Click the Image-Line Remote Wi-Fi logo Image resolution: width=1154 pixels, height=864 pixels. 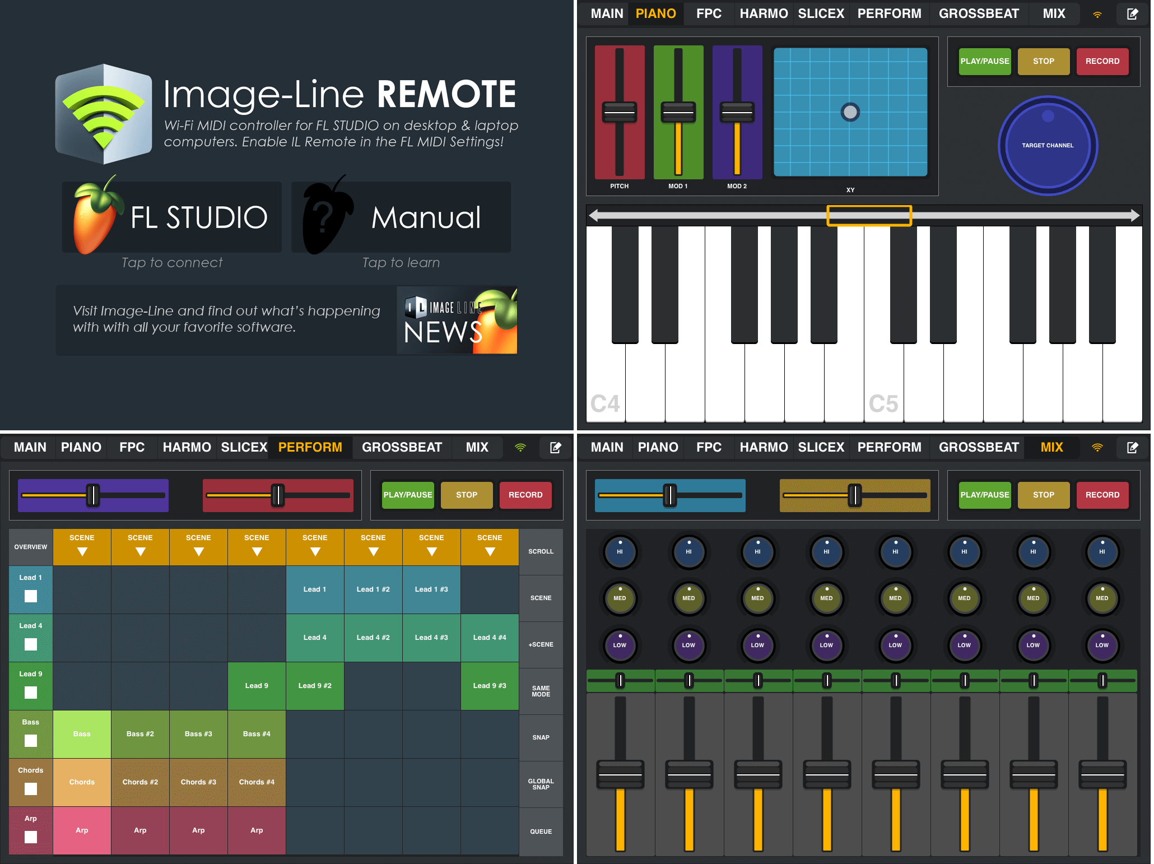pos(104,114)
